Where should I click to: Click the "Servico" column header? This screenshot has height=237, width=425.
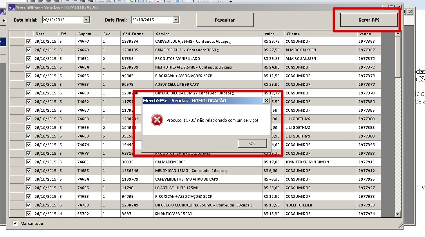pos(163,34)
